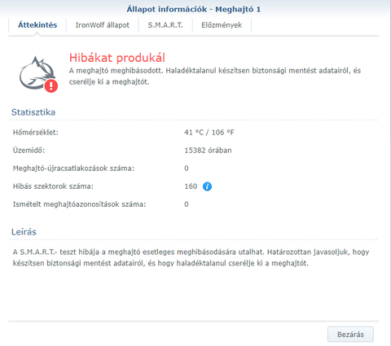This screenshot has width=391, height=346.
Task: Open the S.M.A.R.T. tab
Action: point(165,25)
